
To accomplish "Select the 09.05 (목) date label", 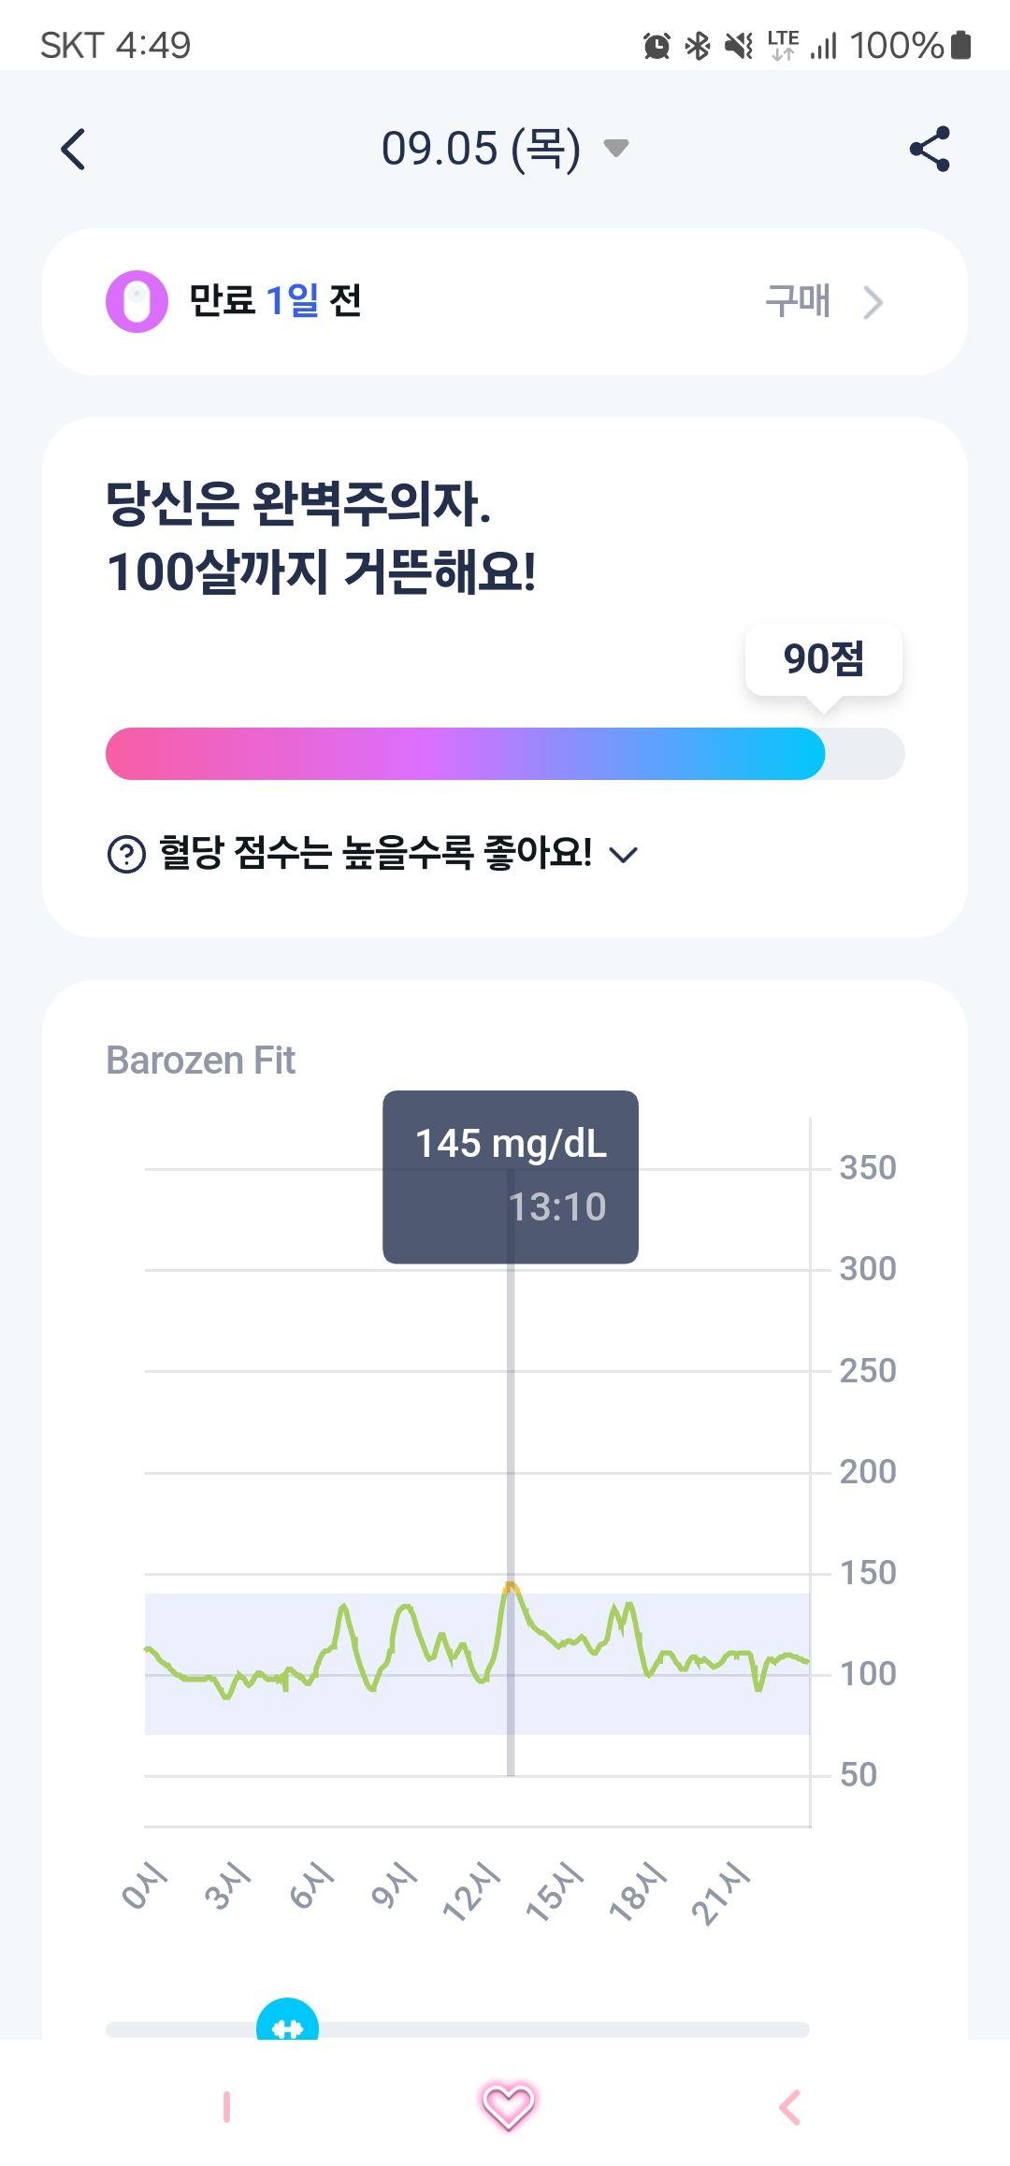I will pyautogui.click(x=481, y=149).
